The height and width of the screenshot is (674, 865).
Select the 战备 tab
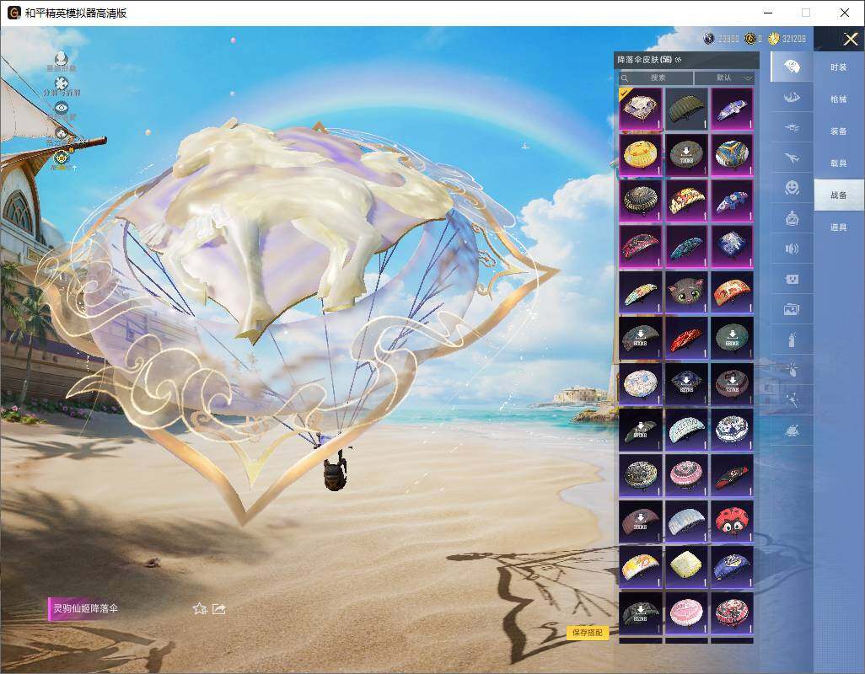click(839, 195)
